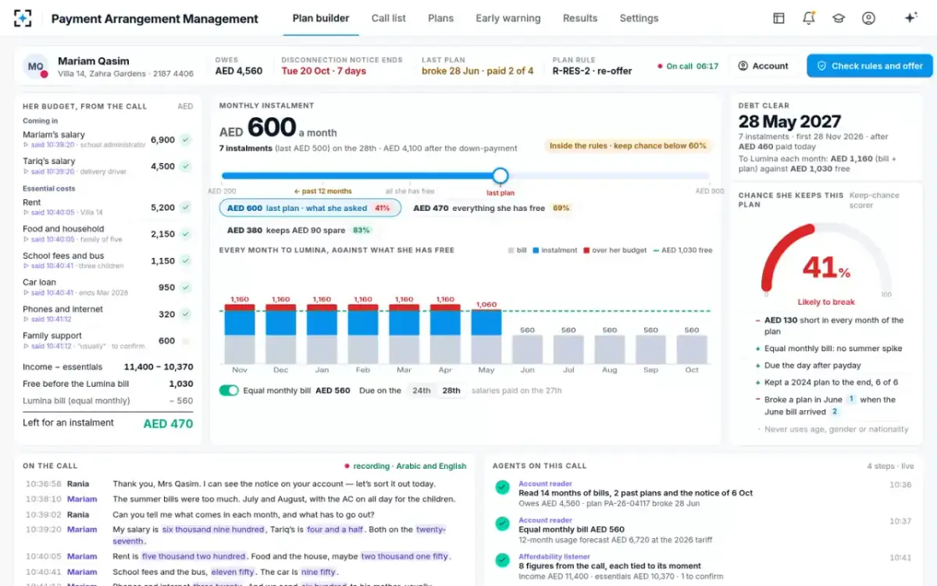Screen dimensions: 937x586
Task: Click the MQ customer avatar
Action: point(35,66)
